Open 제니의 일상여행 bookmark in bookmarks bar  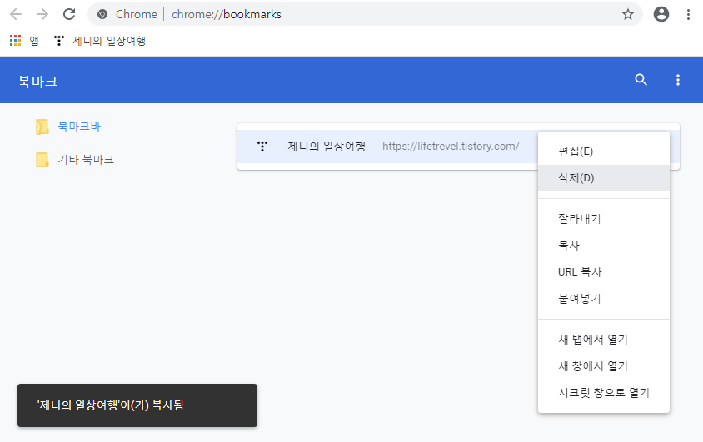click(x=99, y=41)
